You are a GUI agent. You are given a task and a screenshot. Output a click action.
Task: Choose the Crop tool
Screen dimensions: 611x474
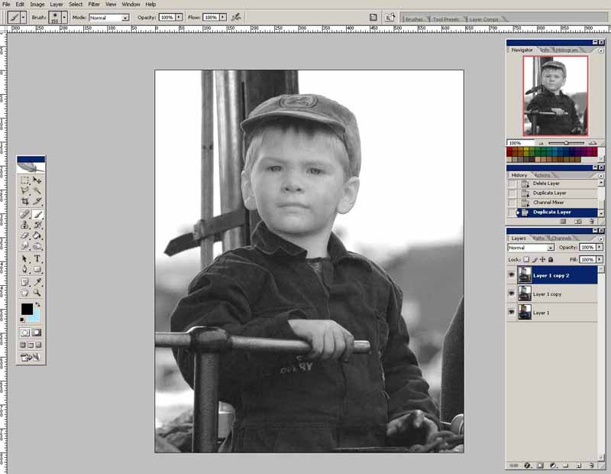point(25,200)
